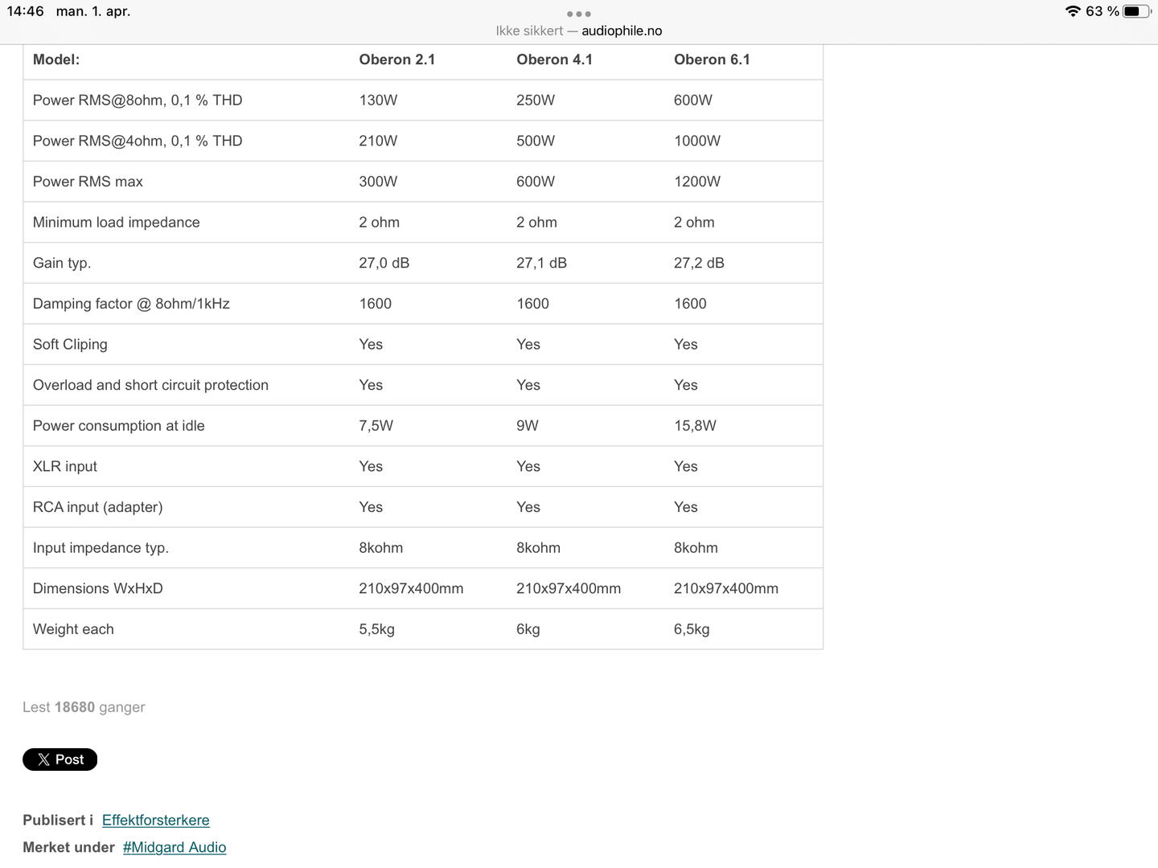Click the 'Weight each' row label

73,629
